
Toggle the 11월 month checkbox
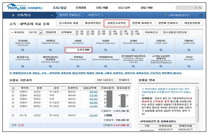(121, 34)
